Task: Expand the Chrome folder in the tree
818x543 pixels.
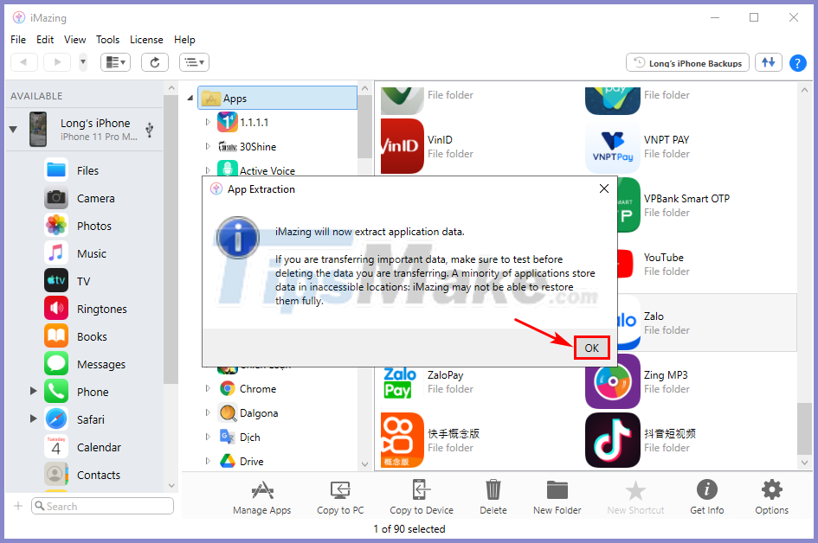Action: point(208,389)
